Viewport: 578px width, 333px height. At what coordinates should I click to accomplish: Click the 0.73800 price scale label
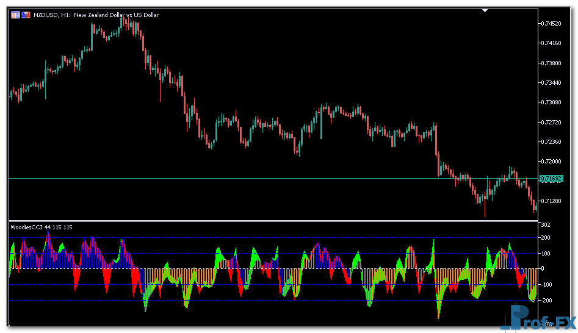click(552, 63)
